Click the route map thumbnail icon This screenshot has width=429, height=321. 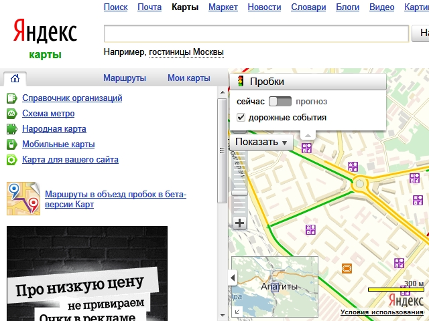pos(23,199)
